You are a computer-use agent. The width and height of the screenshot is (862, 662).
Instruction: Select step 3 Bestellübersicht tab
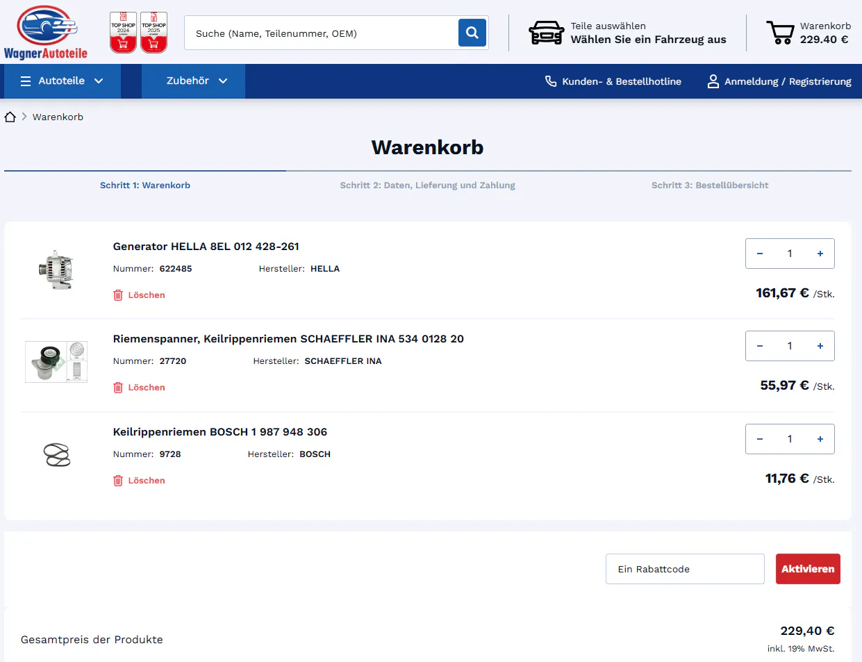pyautogui.click(x=709, y=185)
